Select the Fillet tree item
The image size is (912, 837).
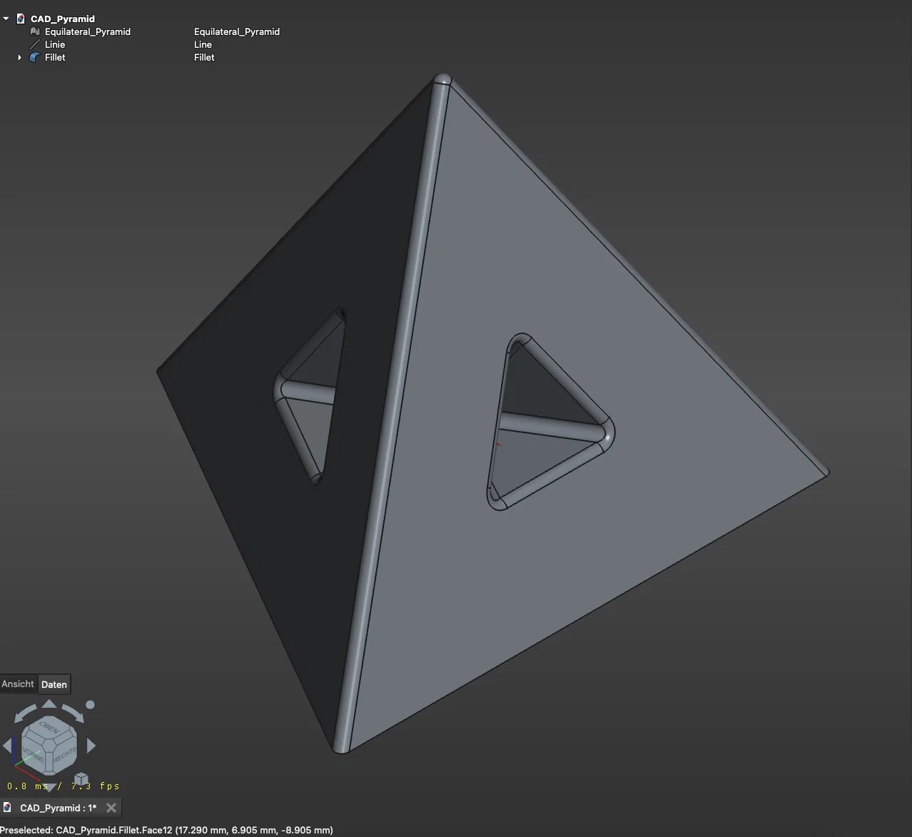[x=55, y=57]
